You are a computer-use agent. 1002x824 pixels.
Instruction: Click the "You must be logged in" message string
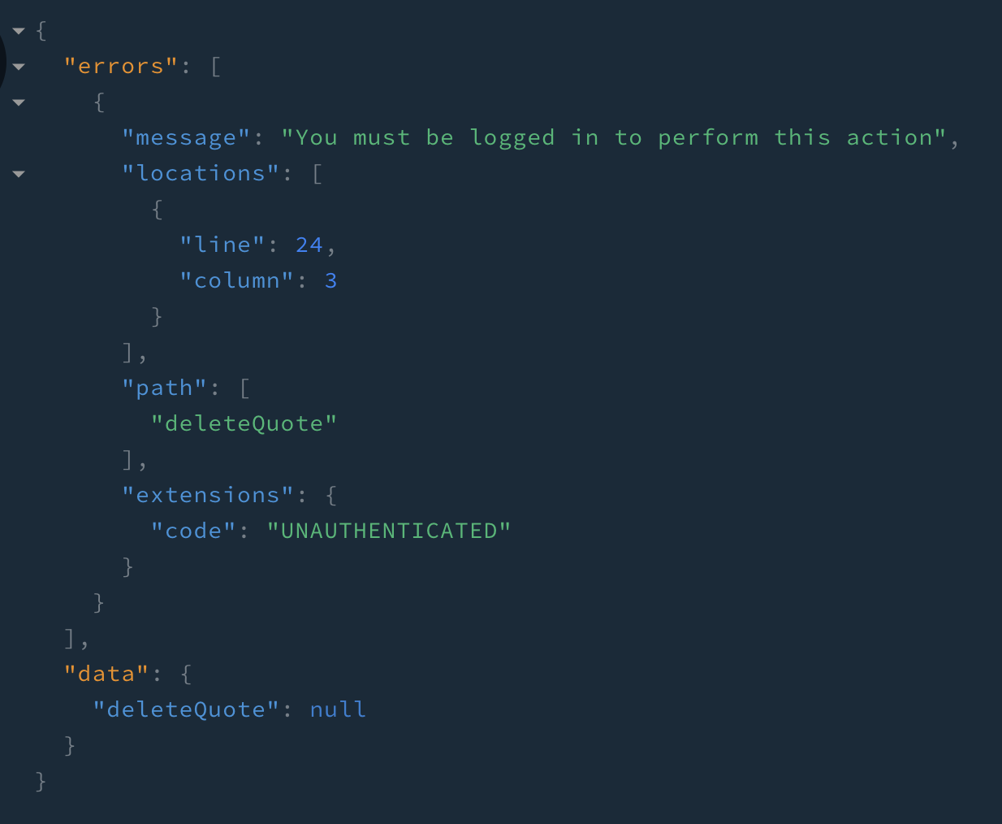tap(614, 138)
